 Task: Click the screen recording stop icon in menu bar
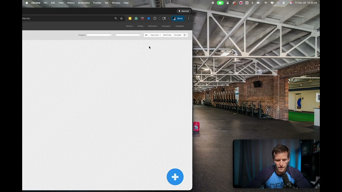(213, 3)
